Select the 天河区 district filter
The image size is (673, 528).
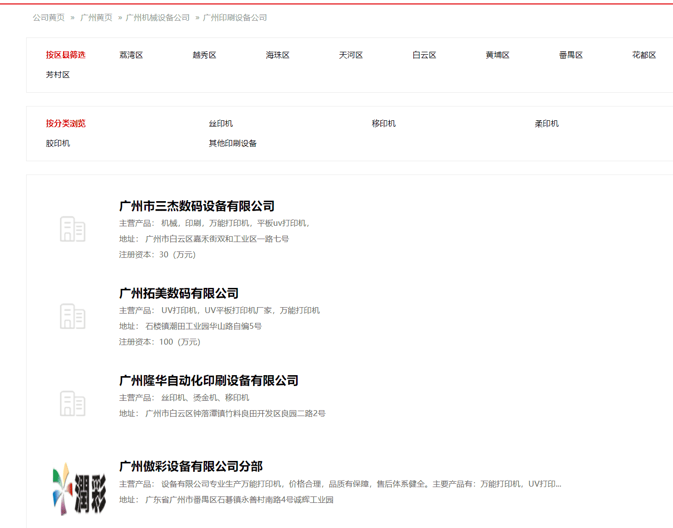pos(350,55)
